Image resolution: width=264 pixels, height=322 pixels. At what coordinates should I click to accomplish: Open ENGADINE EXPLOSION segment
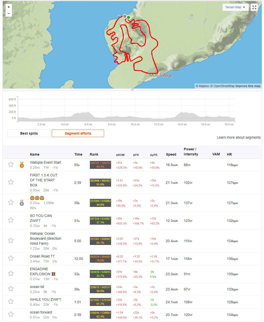pyautogui.click(x=43, y=271)
